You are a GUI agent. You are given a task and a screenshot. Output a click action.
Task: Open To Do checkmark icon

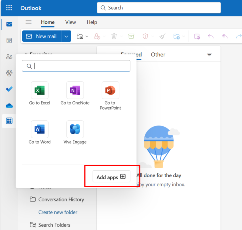pyautogui.click(x=9, y=89)
